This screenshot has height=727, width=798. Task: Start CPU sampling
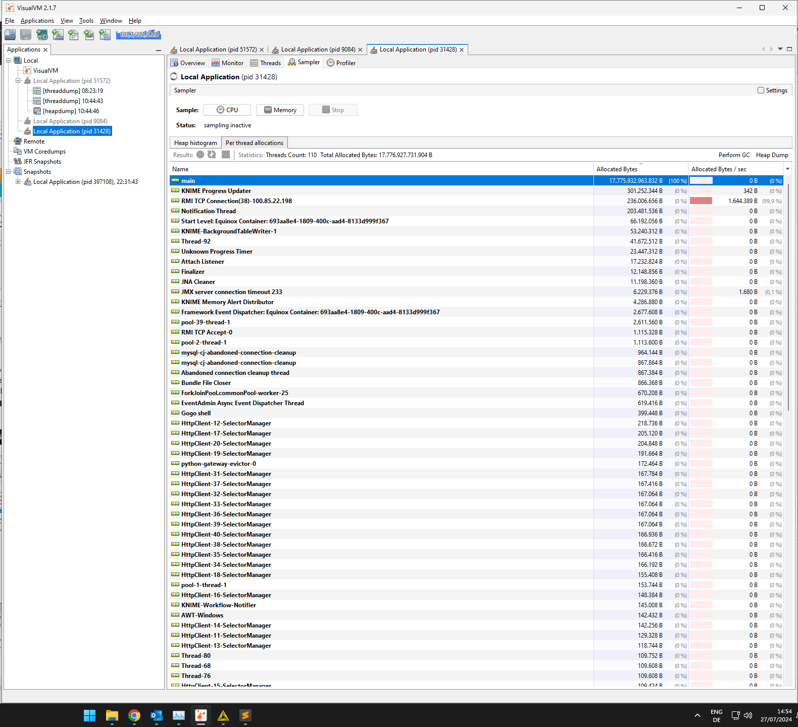point(227,110)
